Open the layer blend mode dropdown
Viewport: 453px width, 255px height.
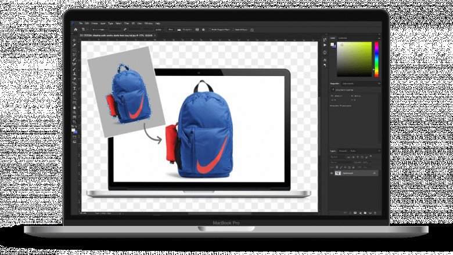pos(341,162)
